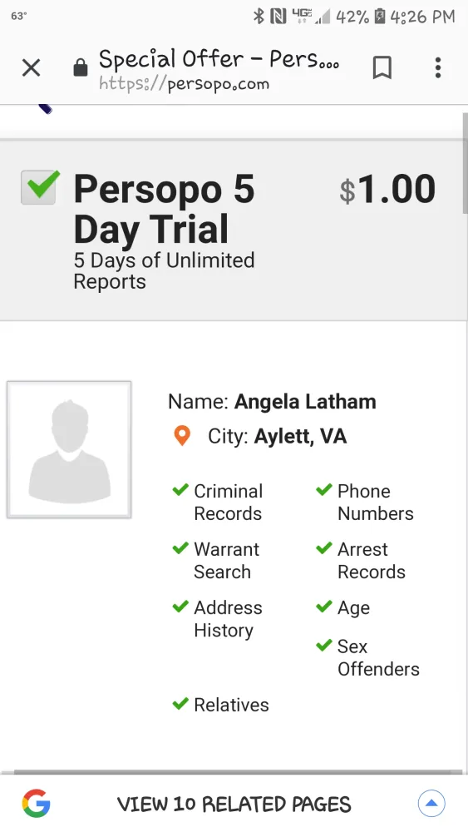
Task: Tap the $1.00 trial price
Action: point(387,190)
